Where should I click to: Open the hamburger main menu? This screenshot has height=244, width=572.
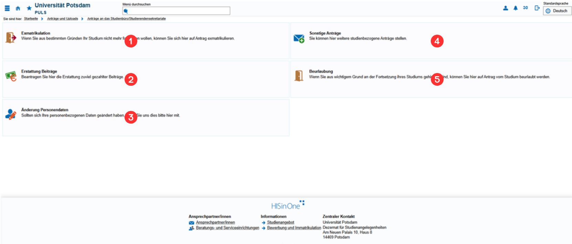click(7, 8)
